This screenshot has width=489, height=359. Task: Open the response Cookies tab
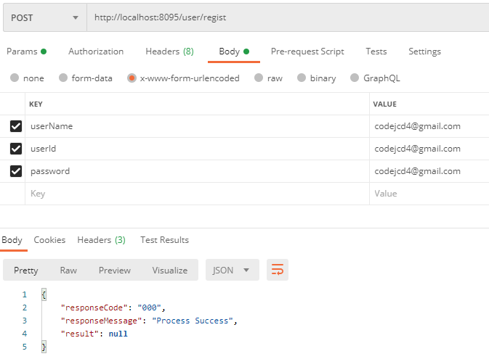[x=49, y=240]
